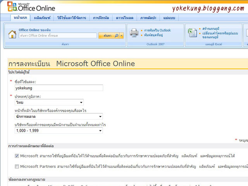Click the Excel chart spreadsheet icon

pos(192,33)
